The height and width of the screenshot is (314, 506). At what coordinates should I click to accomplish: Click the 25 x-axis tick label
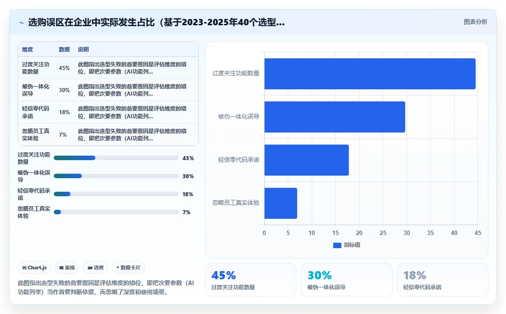383,233
